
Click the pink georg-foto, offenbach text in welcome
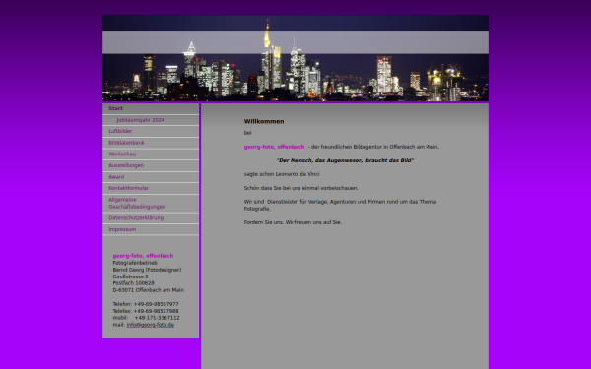(274, 147)
